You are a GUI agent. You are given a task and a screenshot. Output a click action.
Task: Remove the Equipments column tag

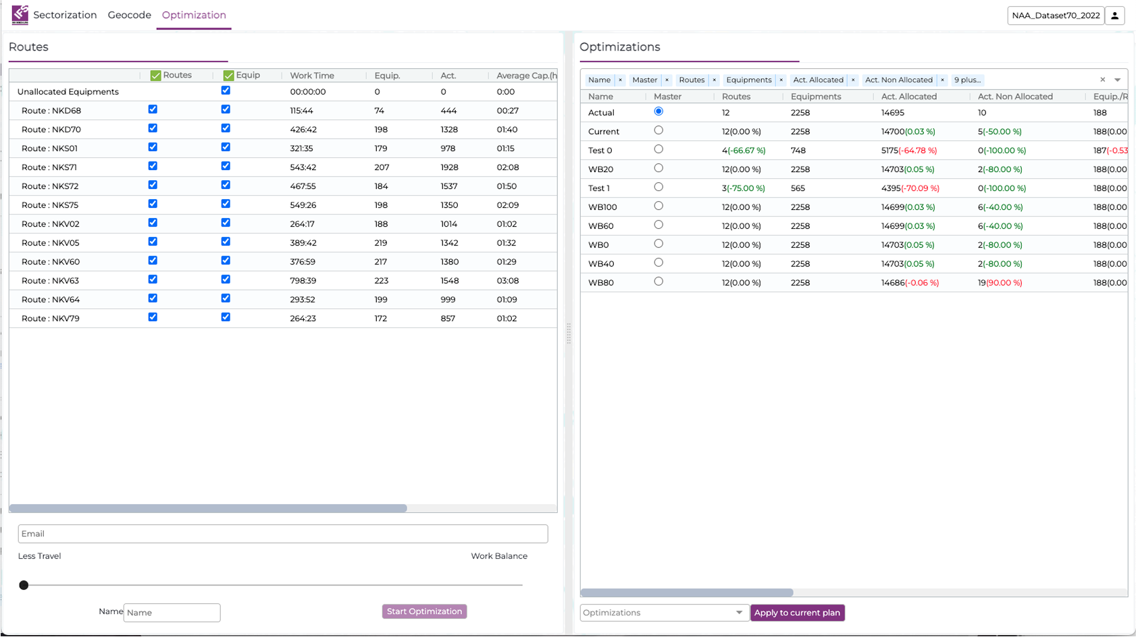(781, 80)
